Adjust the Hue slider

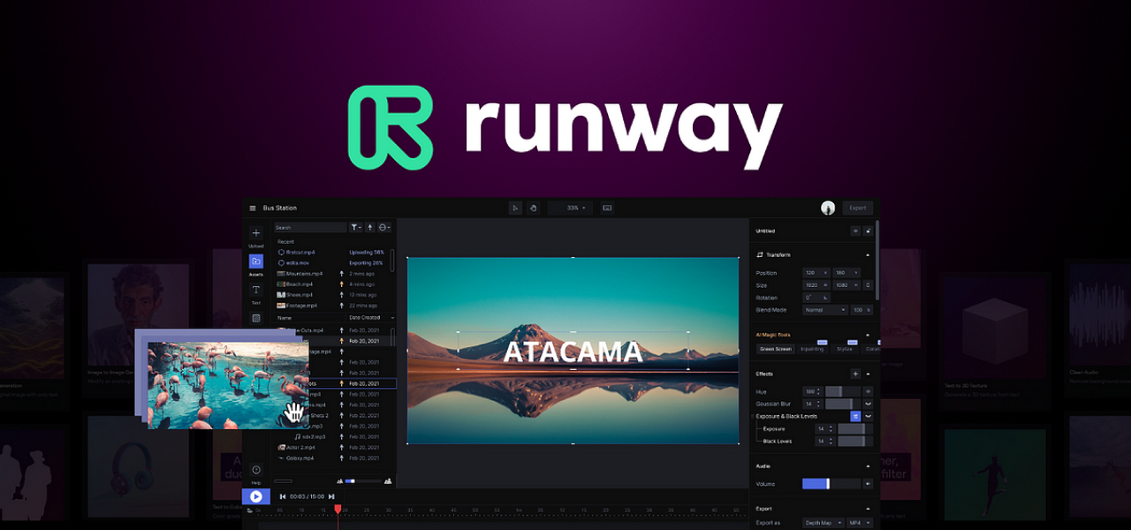coord(843,391)
